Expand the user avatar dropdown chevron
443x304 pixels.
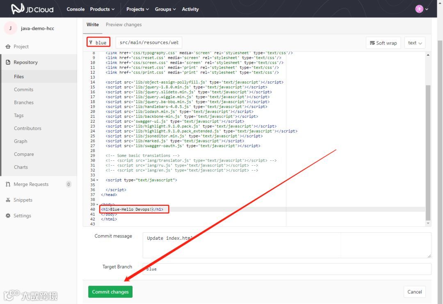point(427,9)
